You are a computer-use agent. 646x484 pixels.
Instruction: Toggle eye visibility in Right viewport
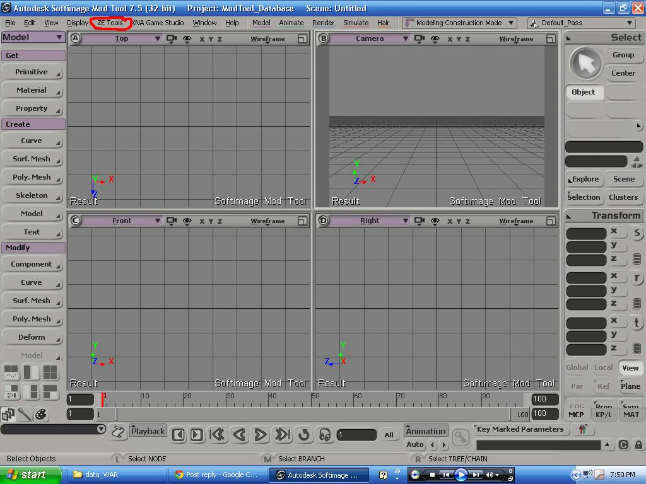(435, 221)
